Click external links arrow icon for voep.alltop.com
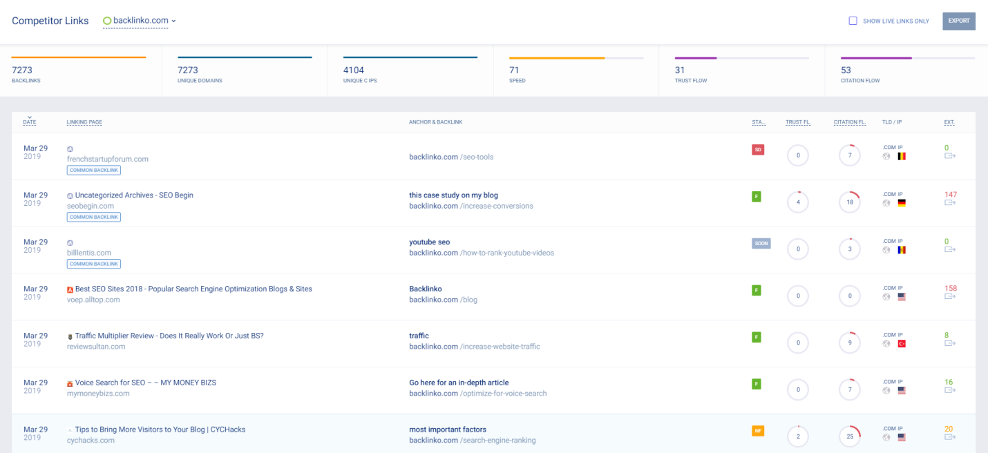Image resolution: width=988 pixels, height=453 pixels. (x=950, y=297)
